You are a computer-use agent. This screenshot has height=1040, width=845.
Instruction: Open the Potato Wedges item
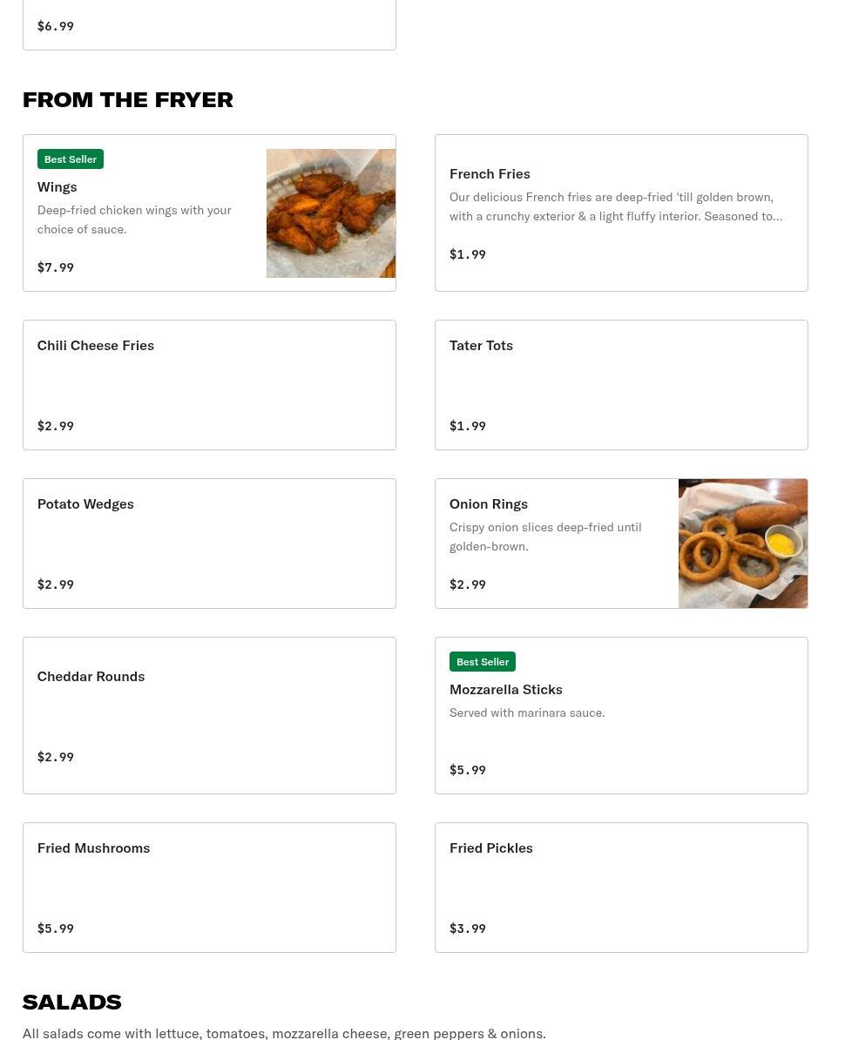point(85,503)
